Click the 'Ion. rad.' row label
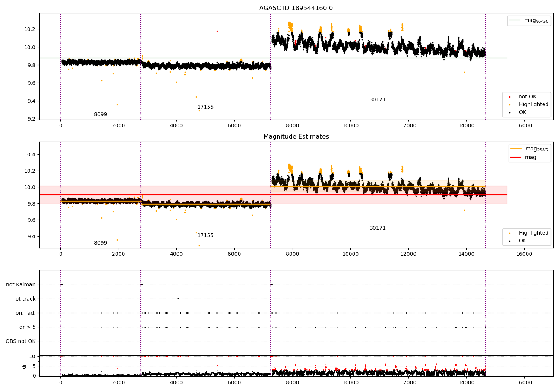Viewport: 559px width, 391px height. pyautogui.click(x=25, y=313)
